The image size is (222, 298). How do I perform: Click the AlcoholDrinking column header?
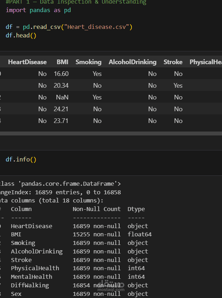[x=133, y=62]
